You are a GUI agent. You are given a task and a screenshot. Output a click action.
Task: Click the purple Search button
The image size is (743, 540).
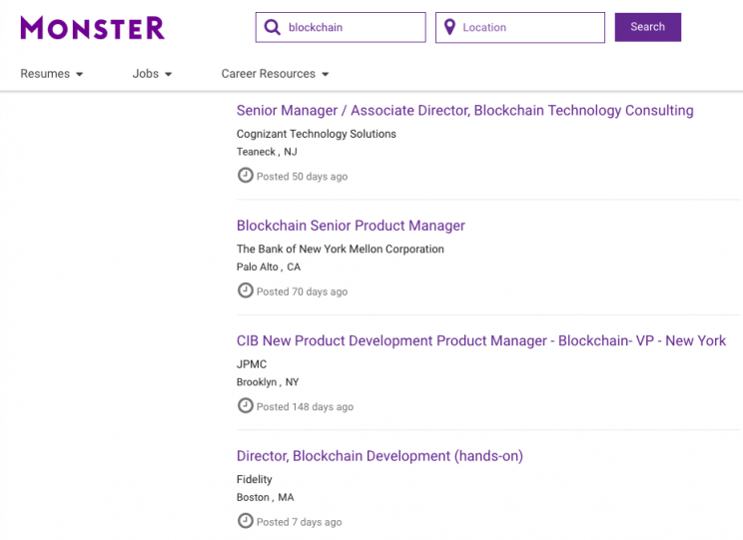pos(648,27)
